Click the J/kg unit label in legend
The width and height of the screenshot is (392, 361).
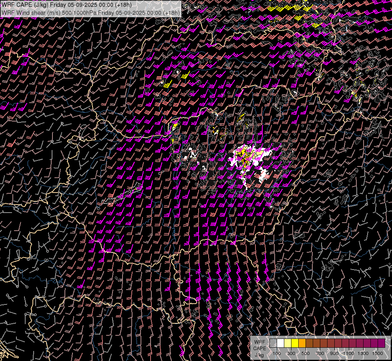(x=259, y=355)
